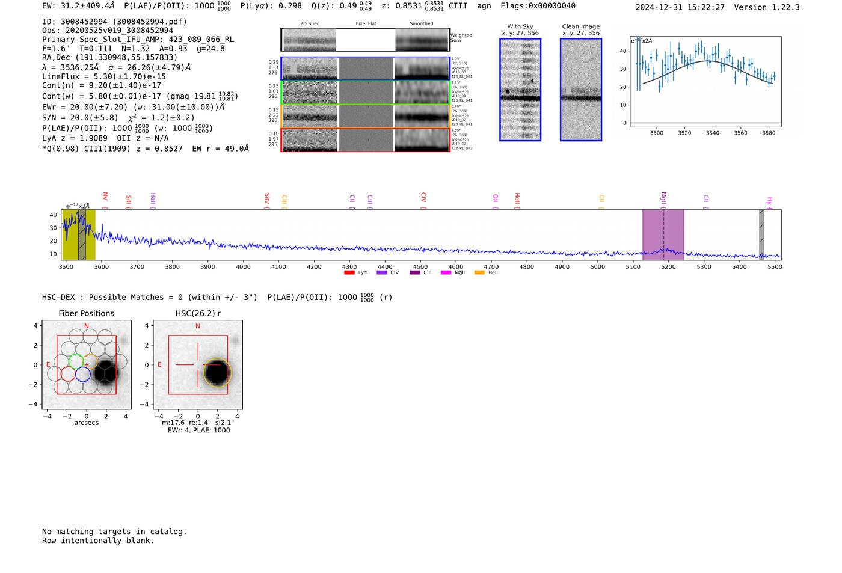Select the OII line marker above spectrum
This screenshot has width=842, height=573.
[x=495, y=201]
